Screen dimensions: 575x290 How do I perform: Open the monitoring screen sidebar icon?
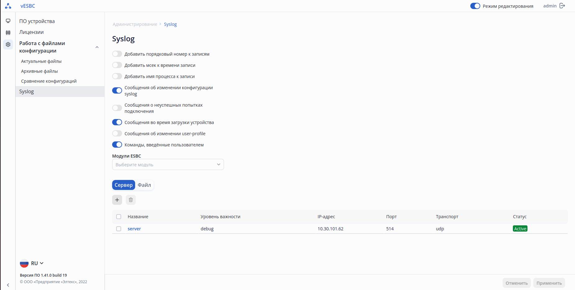point(8,21)
